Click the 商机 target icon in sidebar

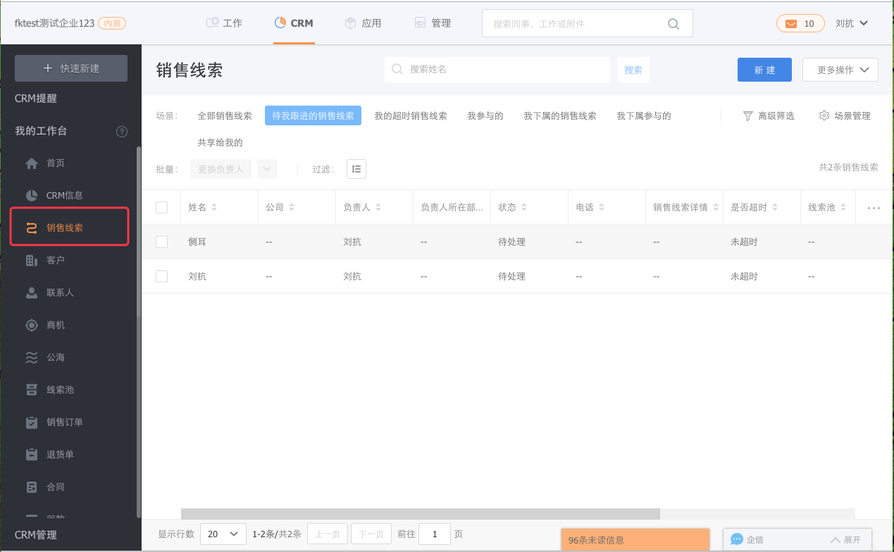(x=32, y=325)
